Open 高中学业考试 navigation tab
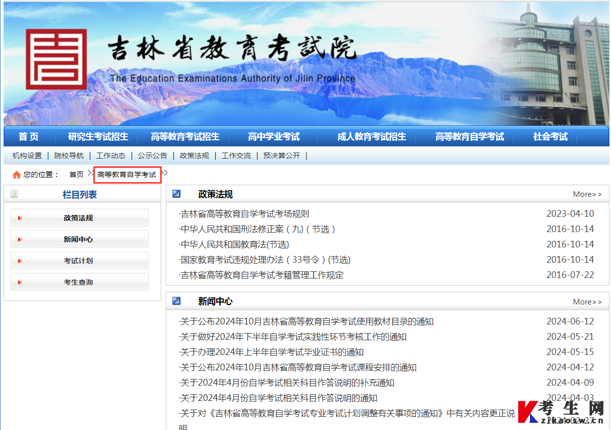 (273, 137)
